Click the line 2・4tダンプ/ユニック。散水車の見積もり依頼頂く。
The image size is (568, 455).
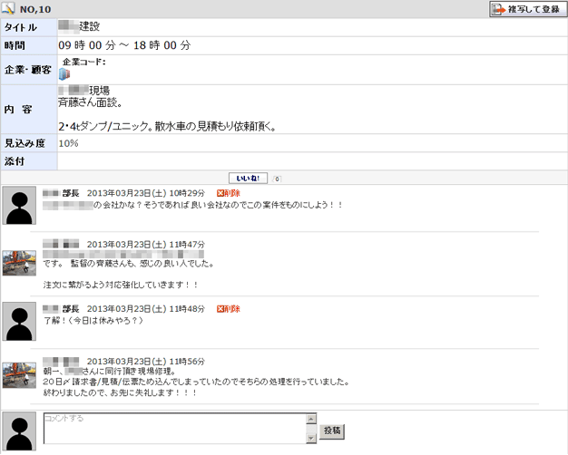pyautogui.click(x=167, y=127)
